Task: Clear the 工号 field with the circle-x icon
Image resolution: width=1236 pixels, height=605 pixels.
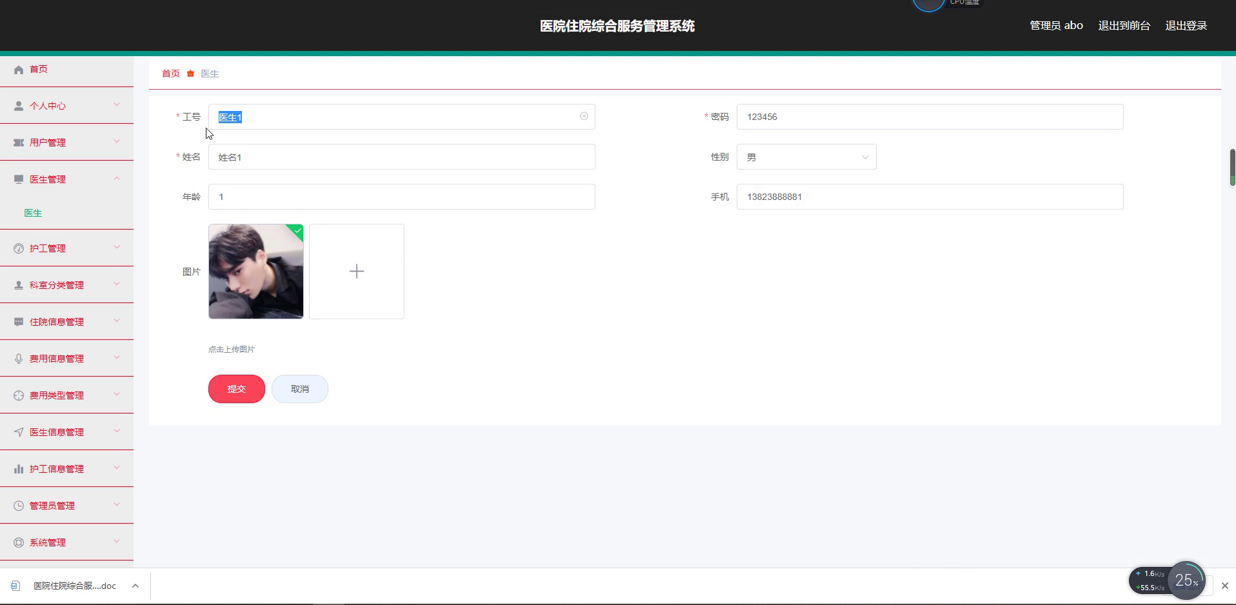Action: [x=584, y=116]
